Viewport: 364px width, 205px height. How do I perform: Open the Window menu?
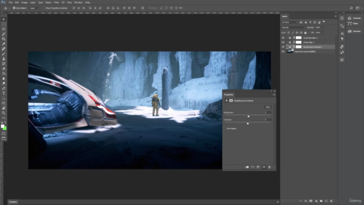[x=78, y=2]
